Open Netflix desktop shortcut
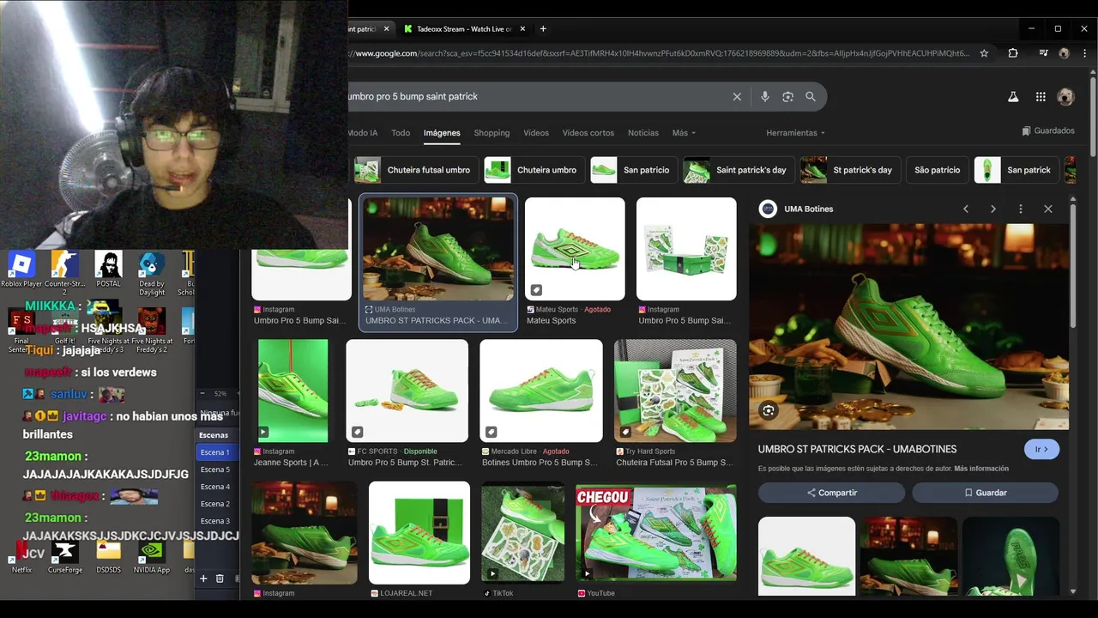 21,557
